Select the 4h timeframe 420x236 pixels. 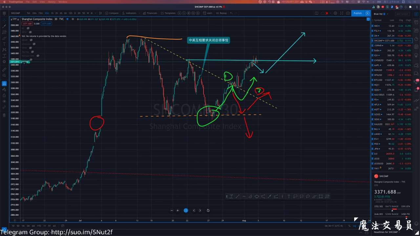click(x=61, y=13)
